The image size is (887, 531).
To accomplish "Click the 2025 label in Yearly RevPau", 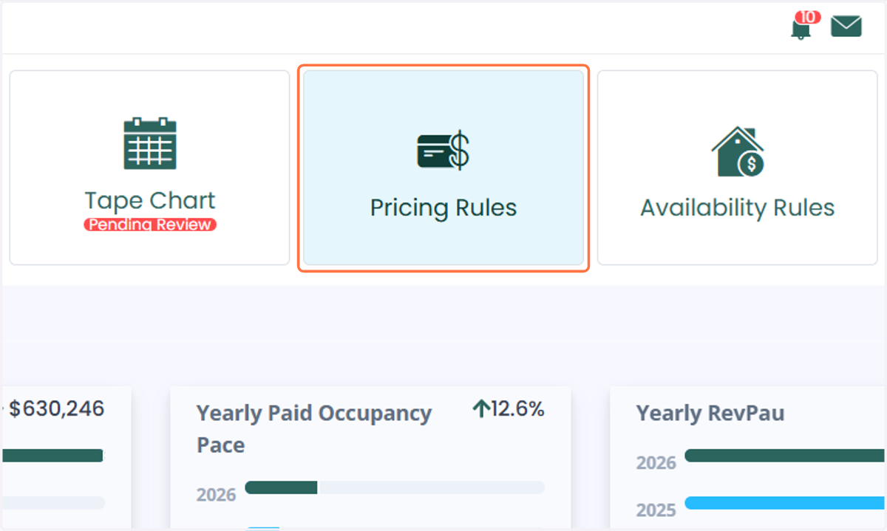I will click(x=656, y=510).
